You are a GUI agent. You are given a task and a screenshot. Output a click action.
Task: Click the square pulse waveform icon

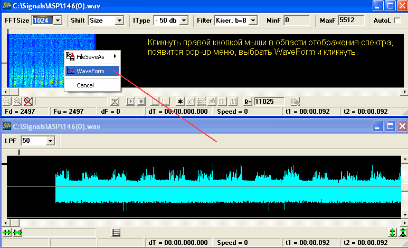tap(233, 101)
